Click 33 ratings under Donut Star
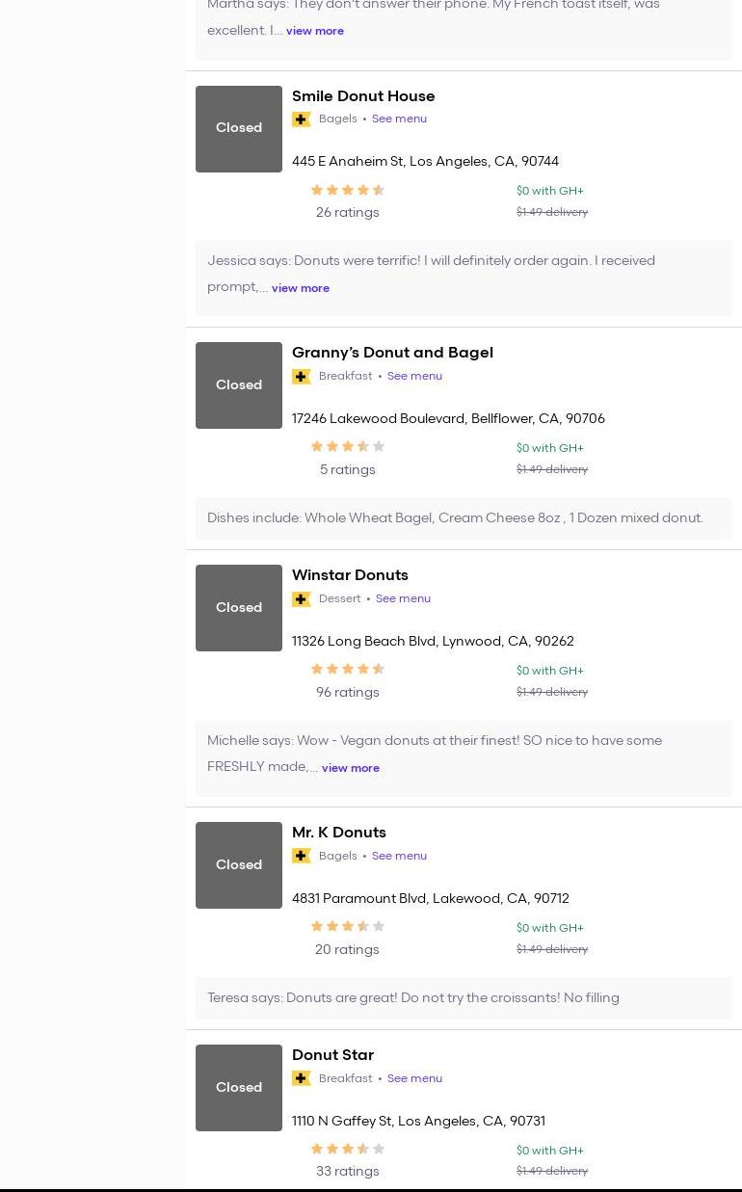 [347, 1172]
